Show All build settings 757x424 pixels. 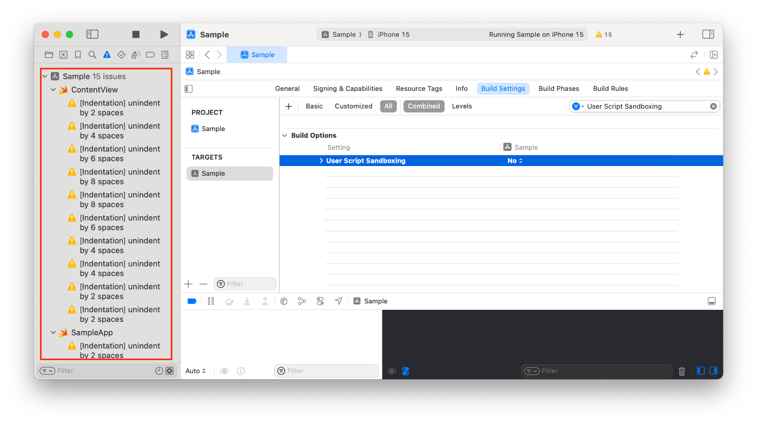coord(388,107)
